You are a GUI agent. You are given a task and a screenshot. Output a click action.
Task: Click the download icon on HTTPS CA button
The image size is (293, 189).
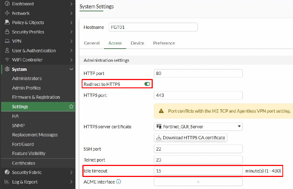tap(159, 138)
